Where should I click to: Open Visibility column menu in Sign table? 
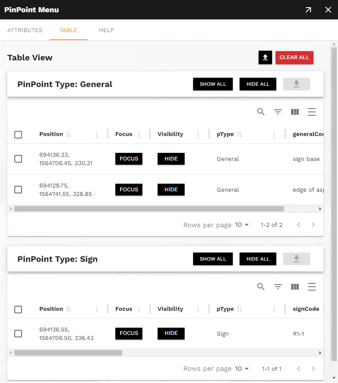(198, 310)
